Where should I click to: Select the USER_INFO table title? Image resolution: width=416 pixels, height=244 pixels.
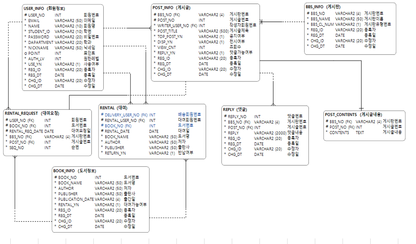click(x=44, y=8)
